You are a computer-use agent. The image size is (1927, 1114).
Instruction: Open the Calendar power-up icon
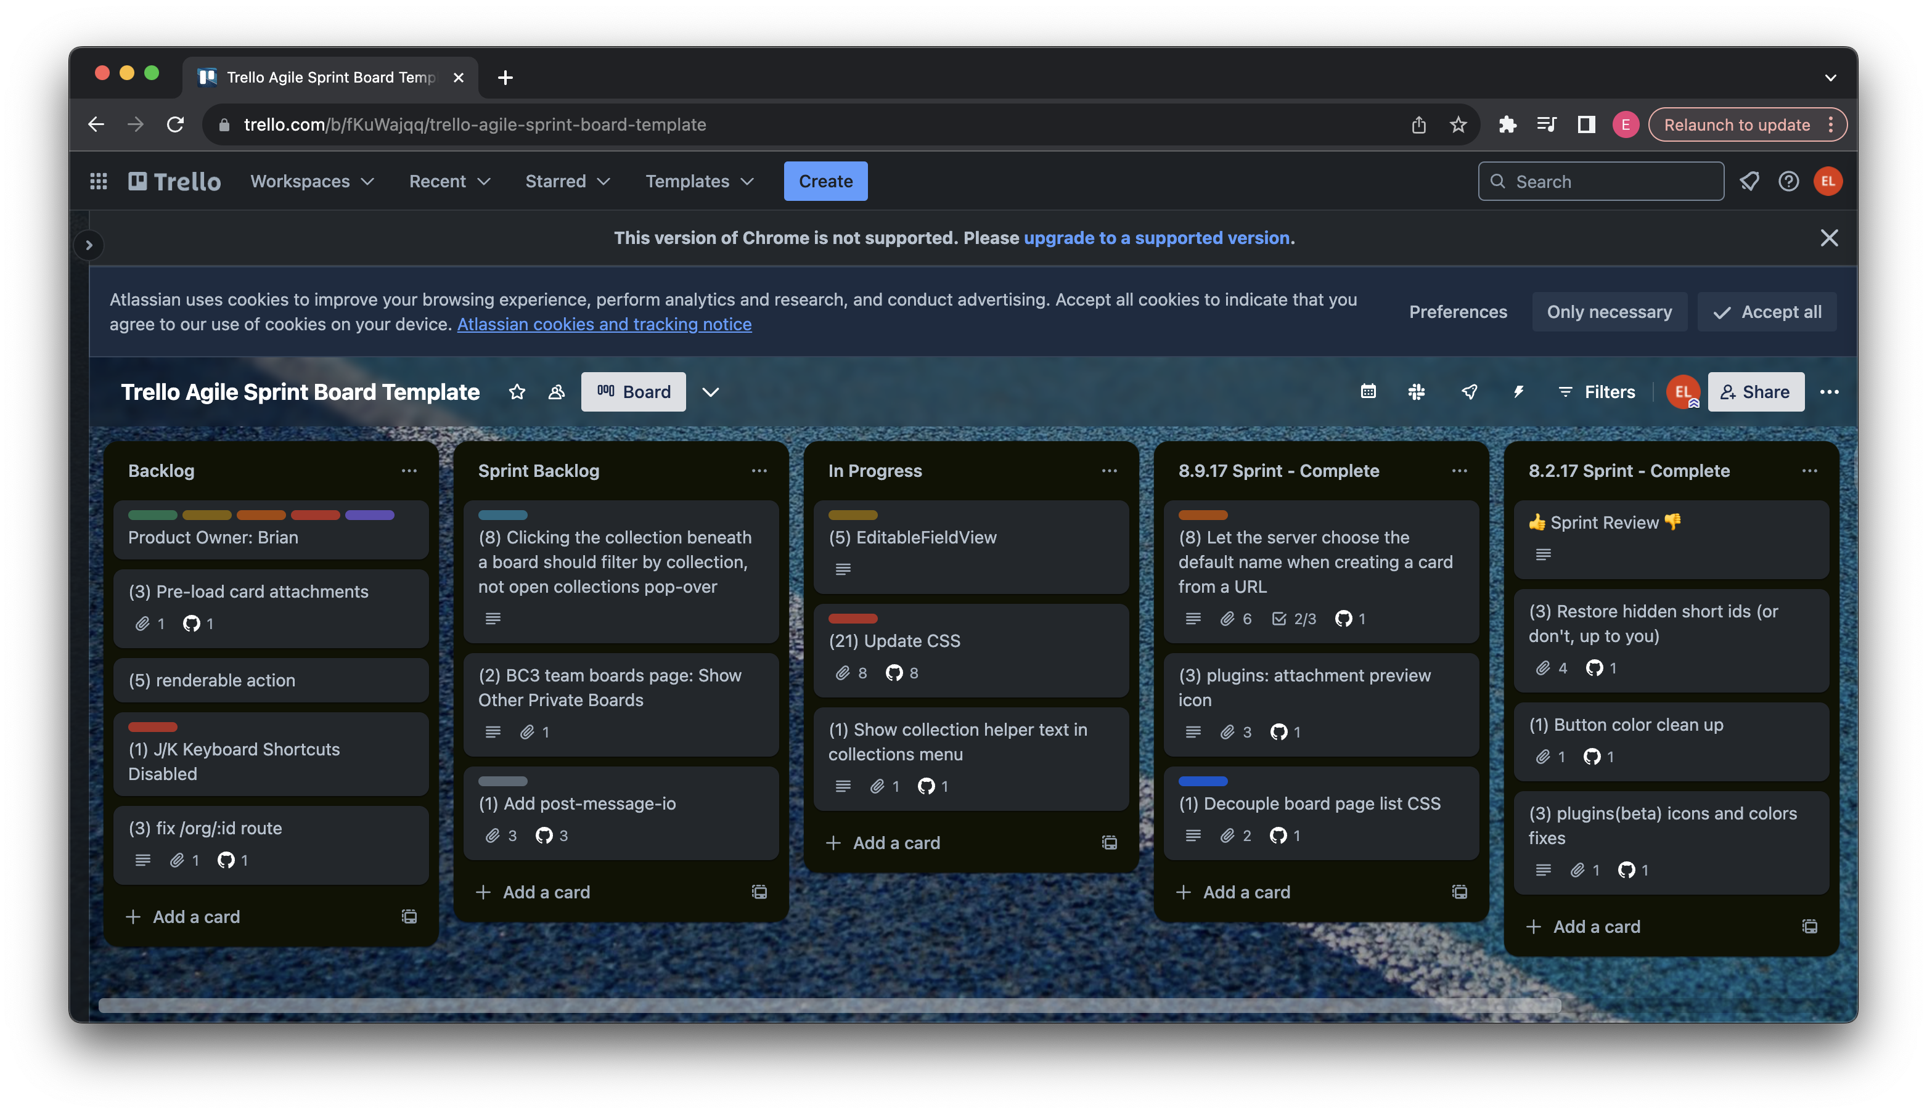(x=1368, y=392)
